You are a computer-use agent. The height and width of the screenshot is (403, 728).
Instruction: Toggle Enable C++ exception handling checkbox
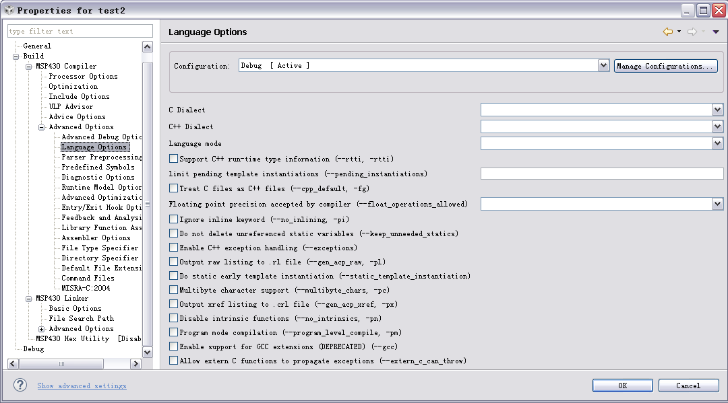[x=174, y=248]
